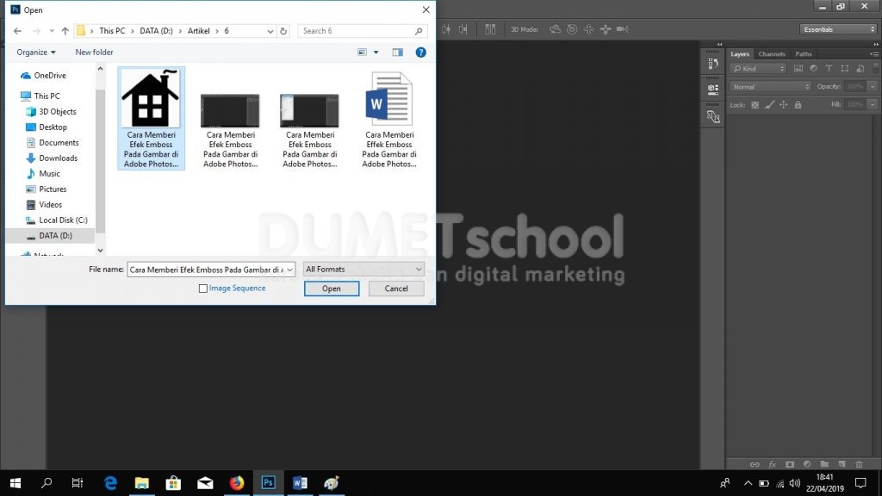This screenshot has width=882, height=496.
Task: Click the Search 6 input field
Action: (363, 31)
